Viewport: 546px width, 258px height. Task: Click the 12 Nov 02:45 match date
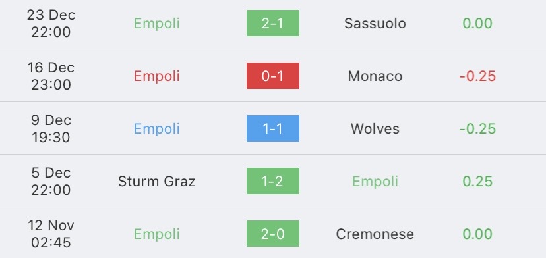coord(51,234)
